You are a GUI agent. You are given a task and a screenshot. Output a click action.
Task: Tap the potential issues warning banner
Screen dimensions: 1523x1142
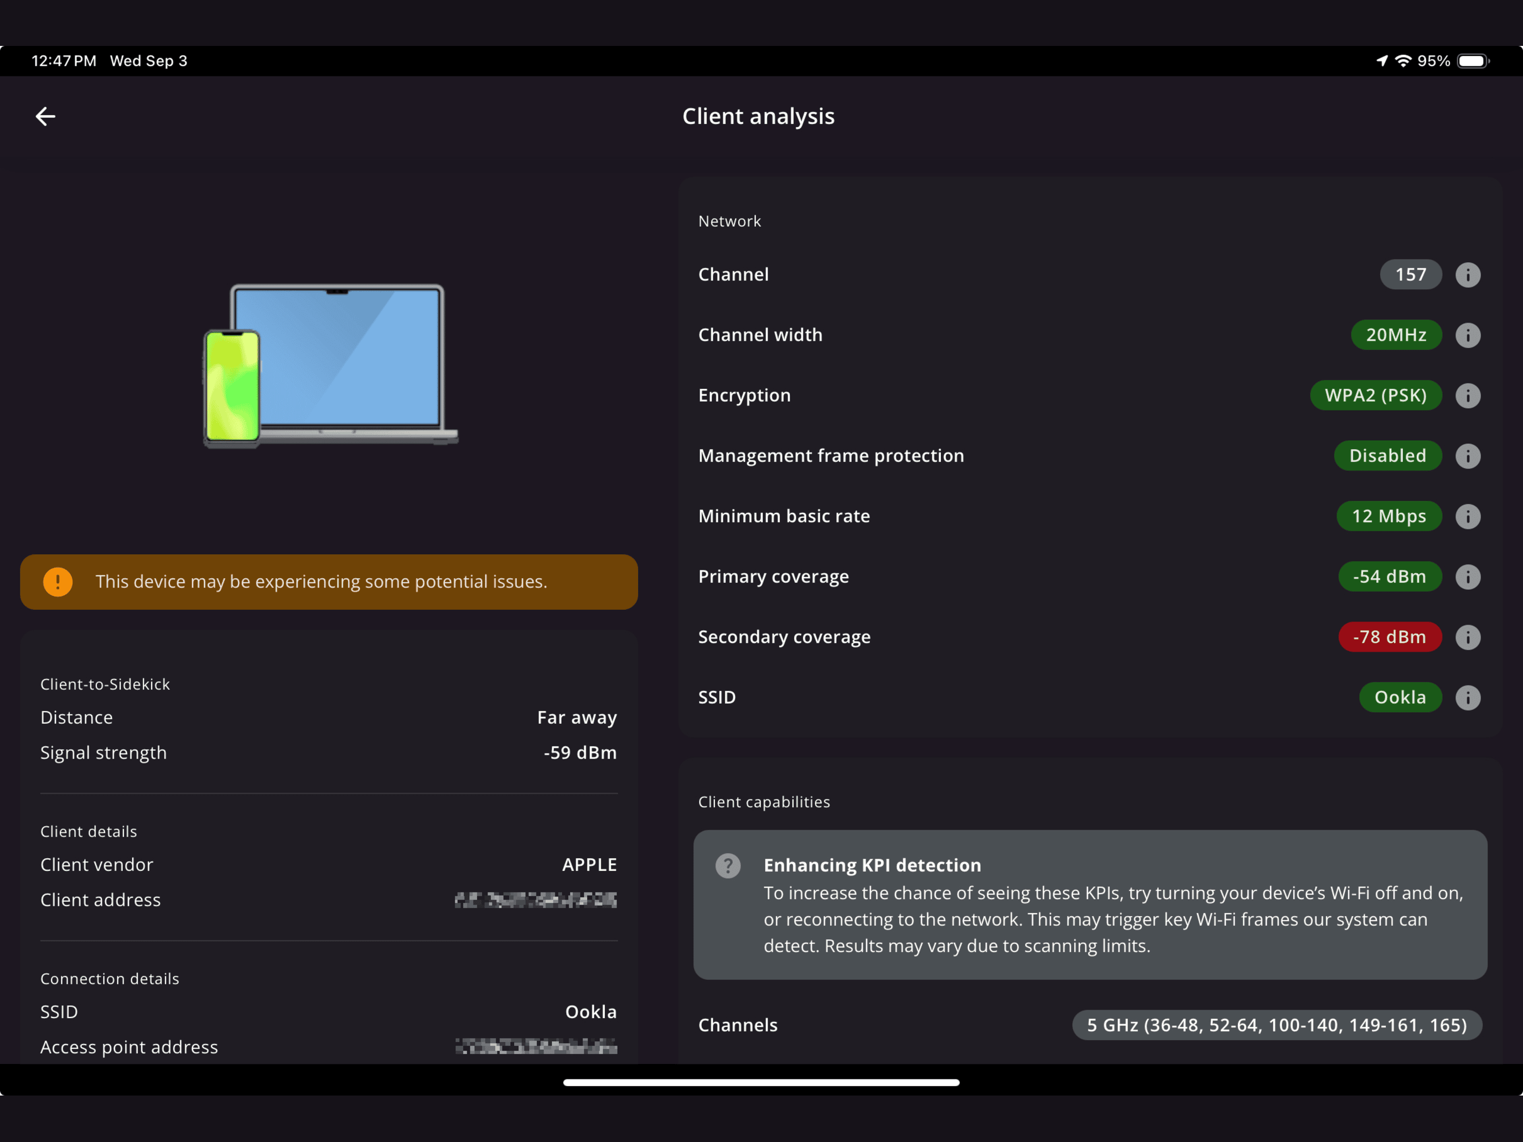(329, 582)
